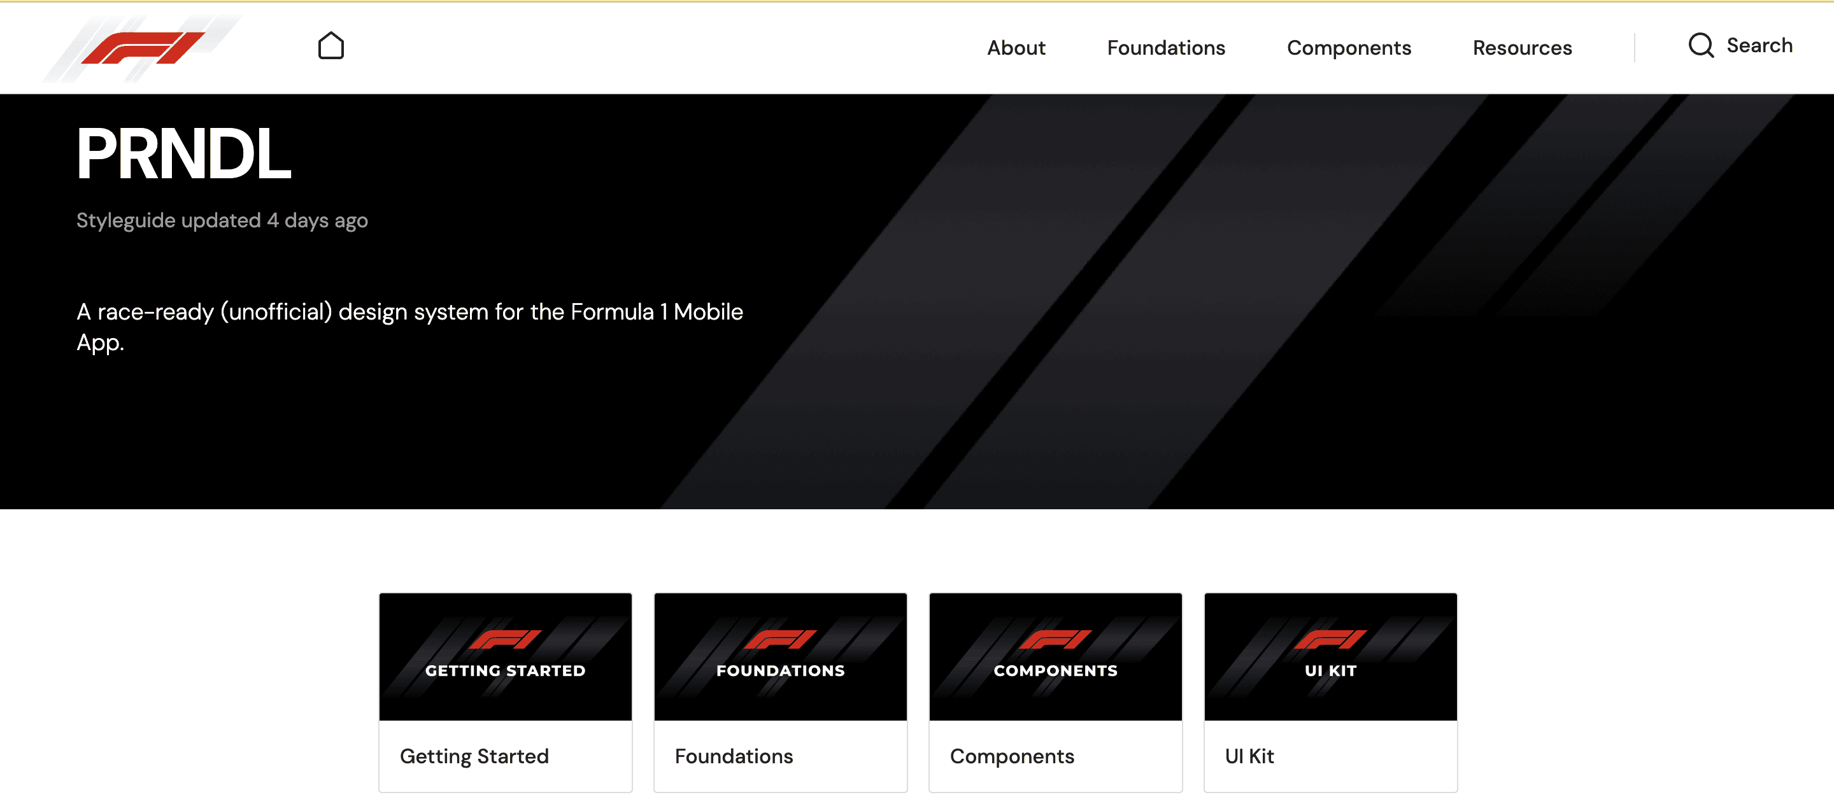Open the Foundations card thumbnail
The height and width of the screenshot is (811, 1834).
point(779,690)
